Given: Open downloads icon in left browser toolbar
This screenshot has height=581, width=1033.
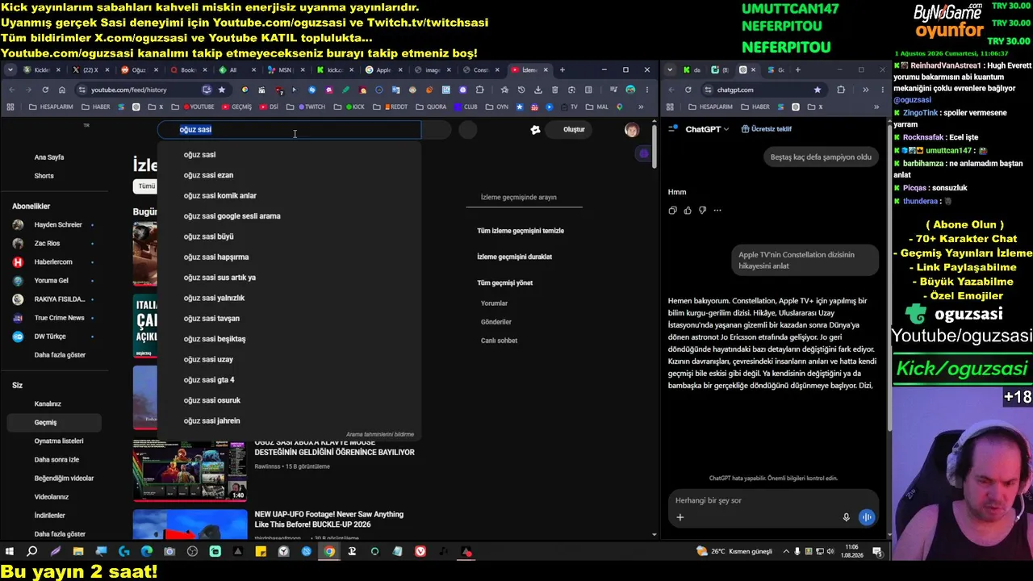Looking at the screenshot, I should (x=537, y=90).
